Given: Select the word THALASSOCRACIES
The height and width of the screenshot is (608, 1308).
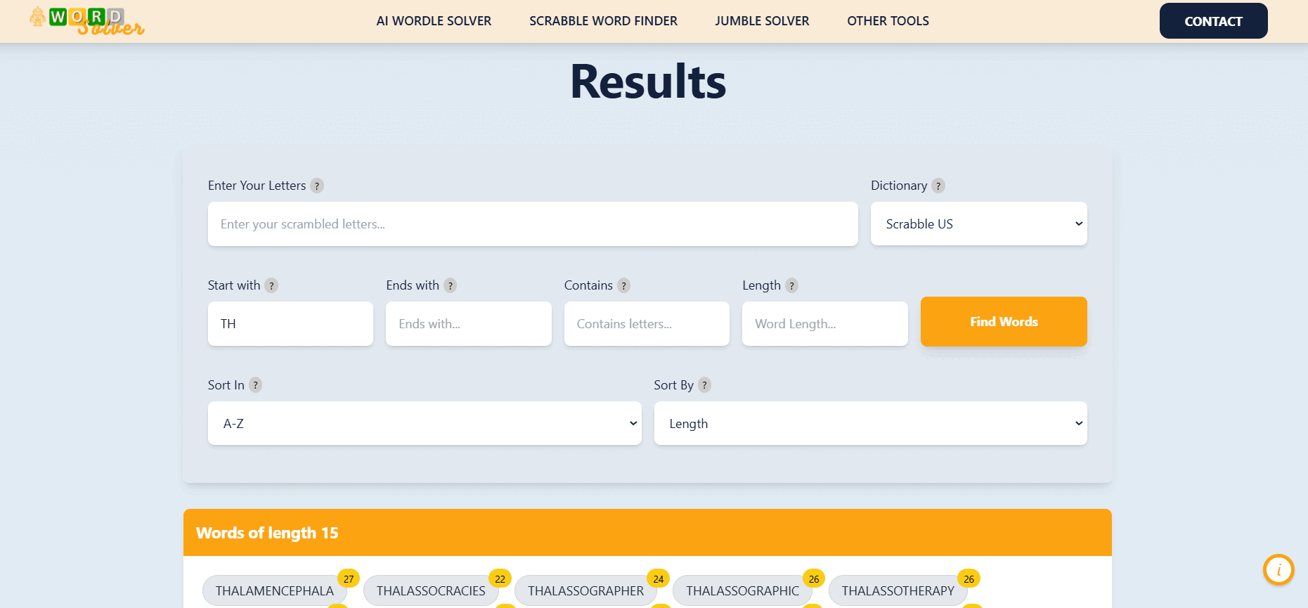Looking at the screenshot, I should [431, 590].
